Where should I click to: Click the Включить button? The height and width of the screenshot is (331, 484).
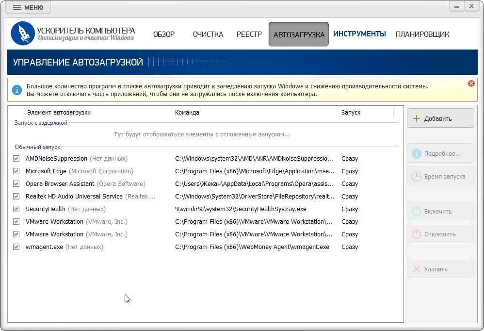click(x=440, y=211)
